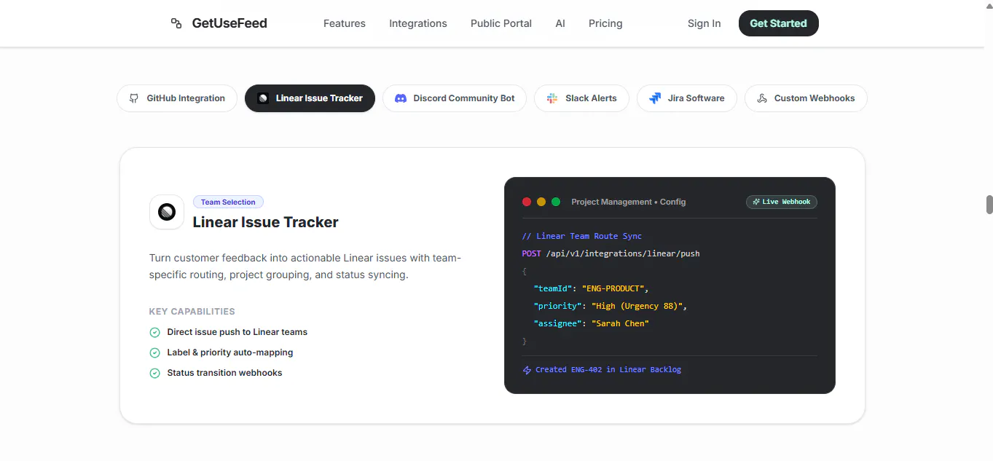993x461 pixels.
Task: Open the Features menu item
Action: coord(345,23)
